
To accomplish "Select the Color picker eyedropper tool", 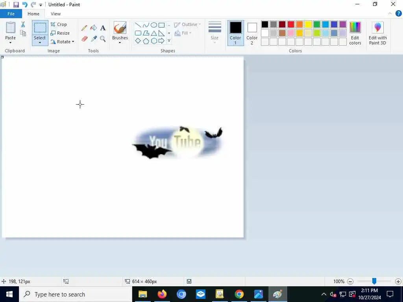I will click(94, 39).
